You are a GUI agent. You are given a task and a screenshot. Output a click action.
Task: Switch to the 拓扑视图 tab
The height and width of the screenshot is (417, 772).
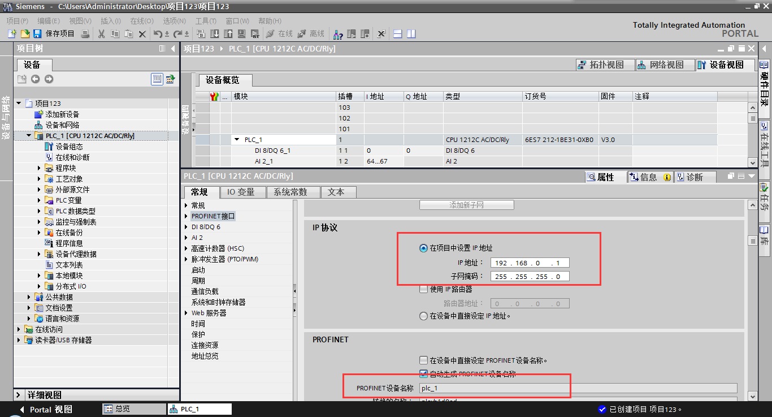click(x=604, y=65)
